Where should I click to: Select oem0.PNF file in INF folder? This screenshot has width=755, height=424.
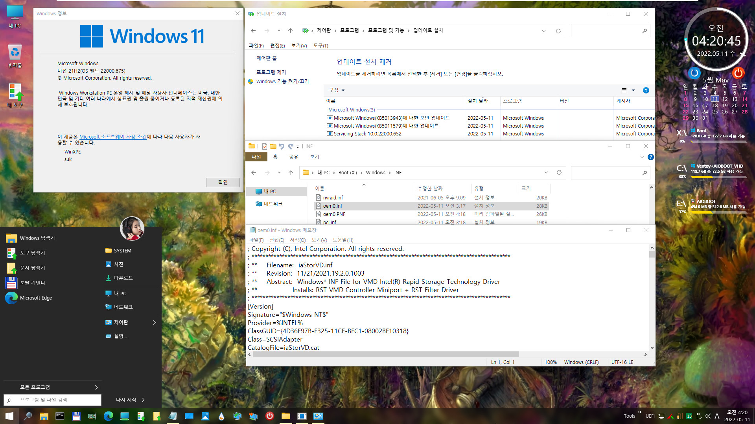(334, 214)
